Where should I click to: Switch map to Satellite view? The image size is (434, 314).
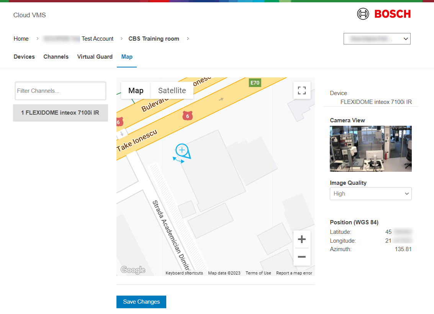pos(172,90)
